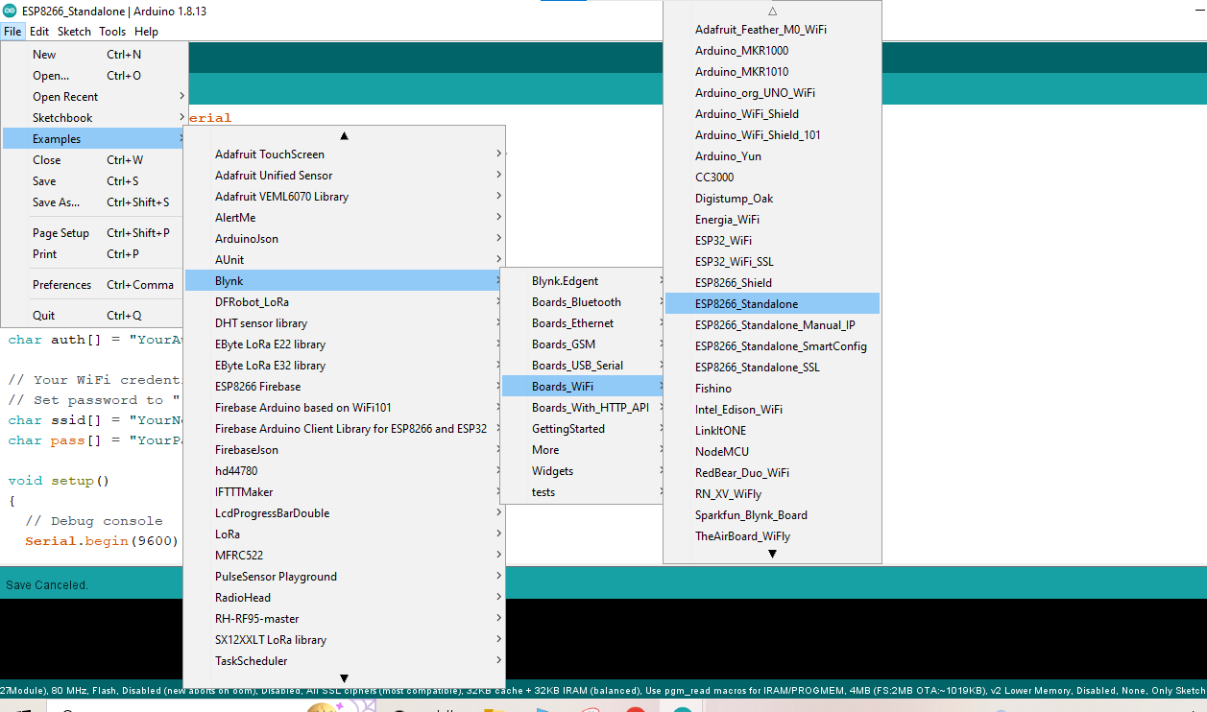Expand Adafruit VEML6070 Library examples
This screenshot has height=712, width=1207.
click(344, 197)
